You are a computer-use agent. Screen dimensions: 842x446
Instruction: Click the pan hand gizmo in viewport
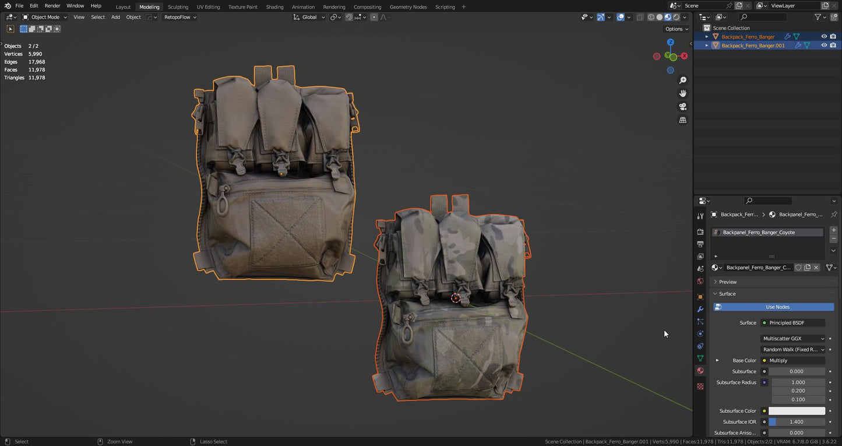coord(682,93)
